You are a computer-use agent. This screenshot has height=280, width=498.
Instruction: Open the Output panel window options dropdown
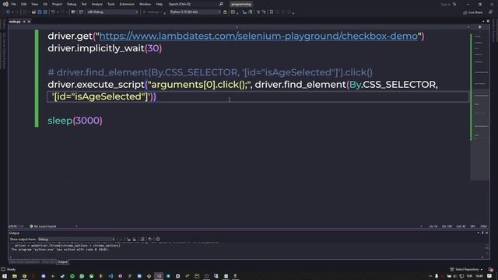pos(478,233)
